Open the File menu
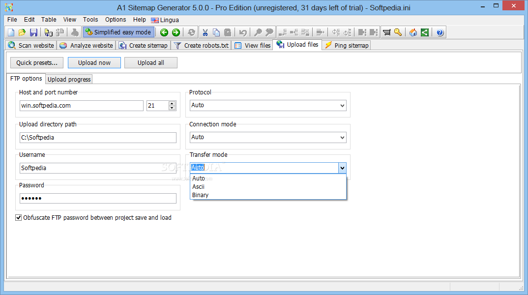 pyautogui.click(x=12, y=20)
